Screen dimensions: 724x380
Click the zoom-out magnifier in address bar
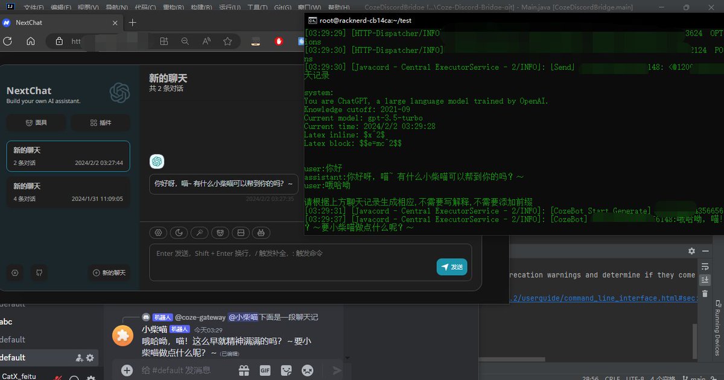click(x=185, y=42)
